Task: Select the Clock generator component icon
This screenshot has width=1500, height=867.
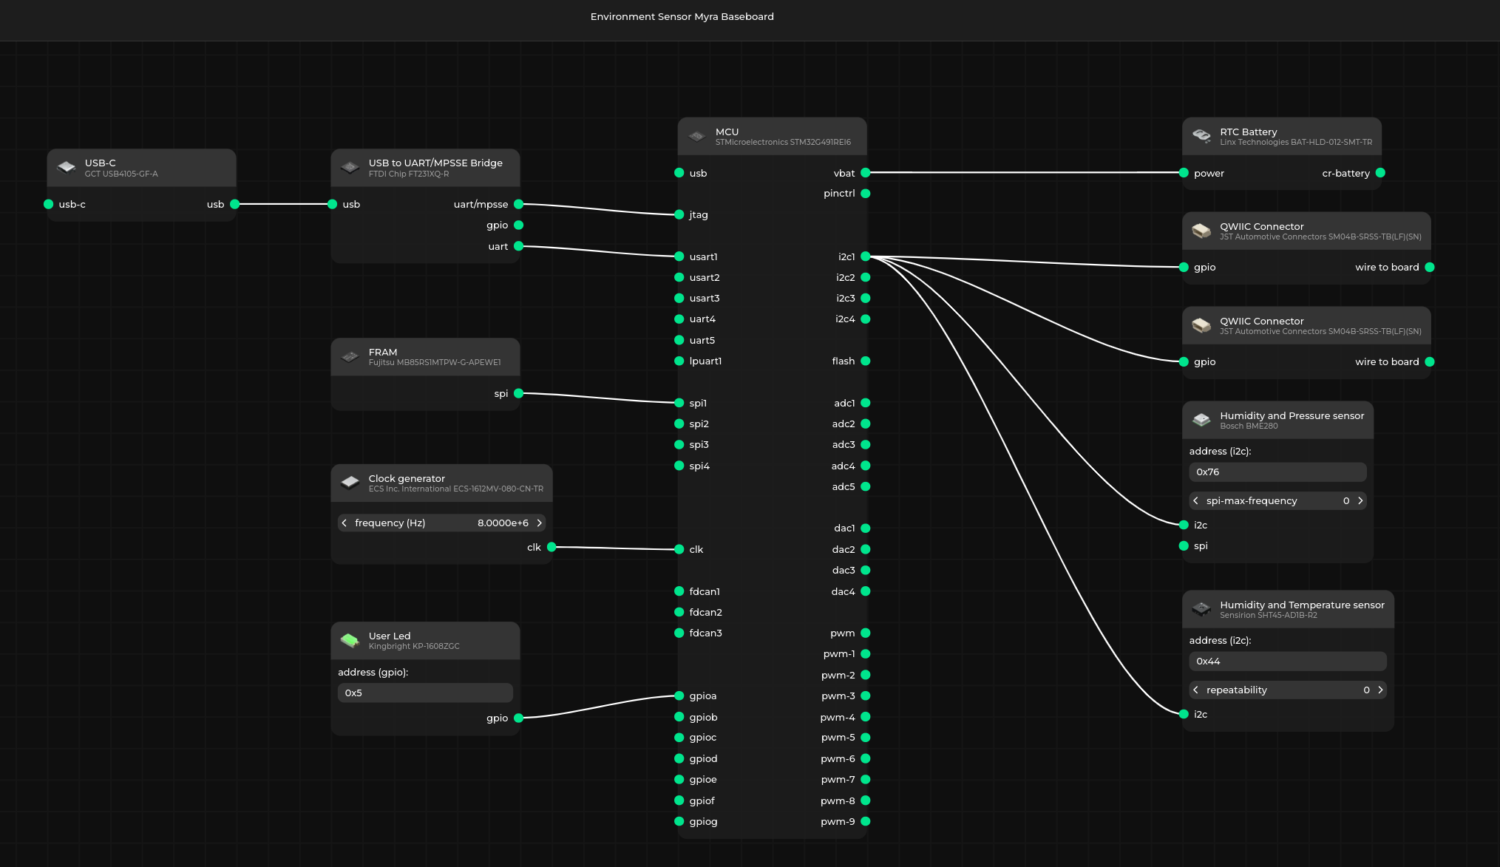Action: 350,483
